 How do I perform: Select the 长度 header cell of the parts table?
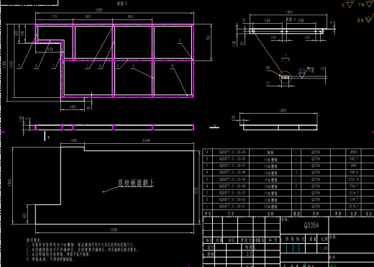(354, 213)
